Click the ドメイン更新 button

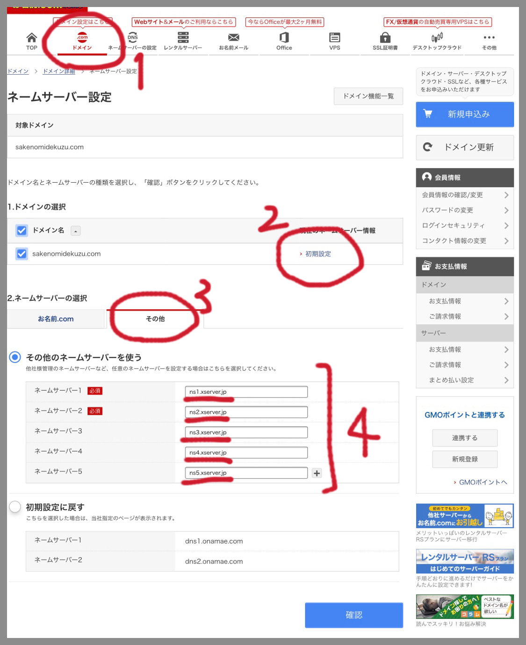click(465, 148)
